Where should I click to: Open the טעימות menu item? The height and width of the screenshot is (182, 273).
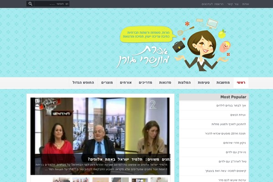pos(203,82)
